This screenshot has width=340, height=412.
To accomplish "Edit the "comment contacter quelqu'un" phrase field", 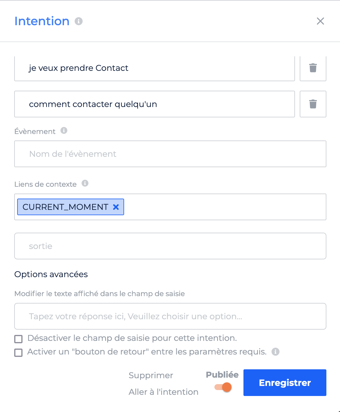I will point(155,104).
